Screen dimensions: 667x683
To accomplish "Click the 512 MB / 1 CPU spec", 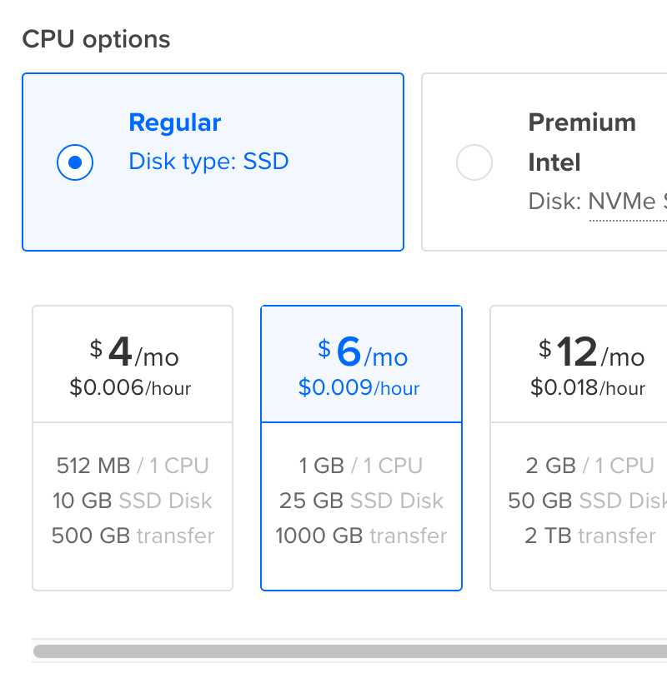I will (133, 466).
